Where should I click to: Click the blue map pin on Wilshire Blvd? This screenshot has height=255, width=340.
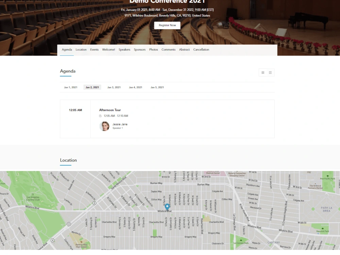click(x=167, y=207)
